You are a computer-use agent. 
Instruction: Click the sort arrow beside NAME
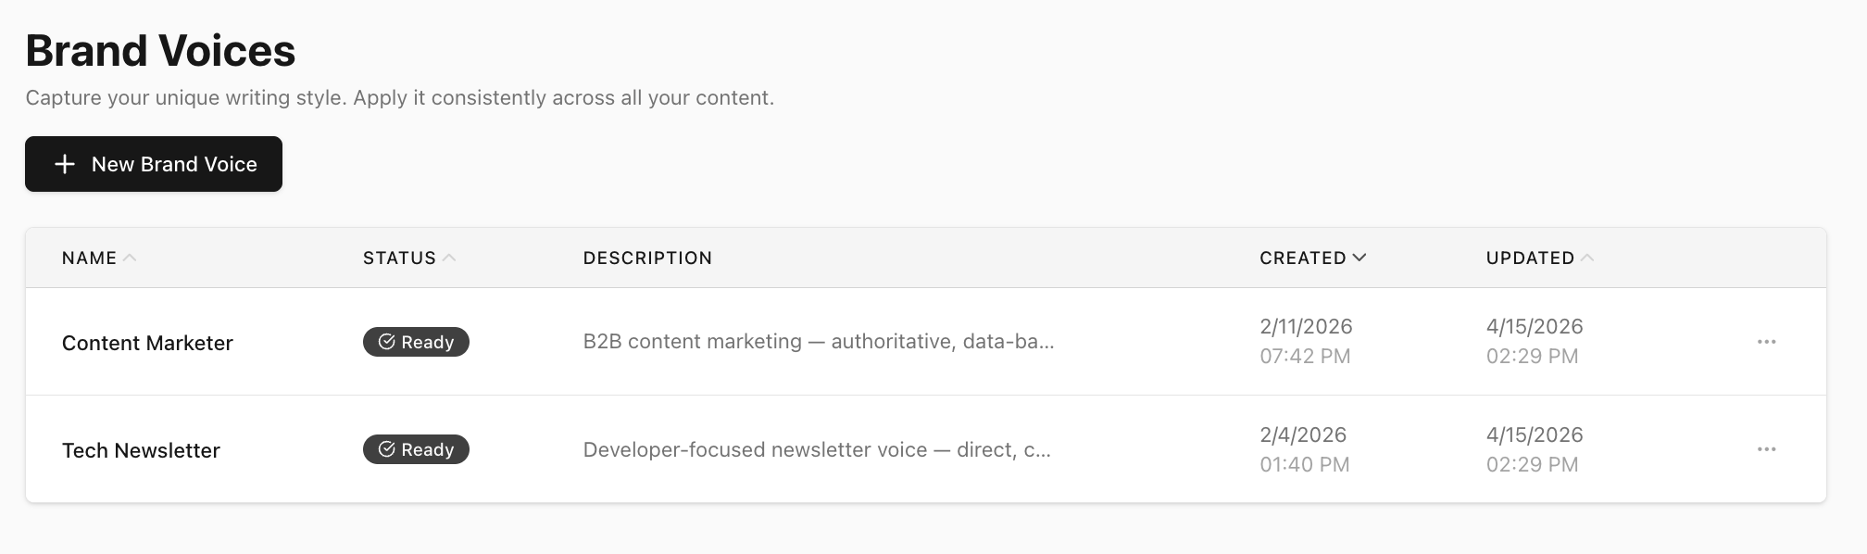tap(131, 257)
